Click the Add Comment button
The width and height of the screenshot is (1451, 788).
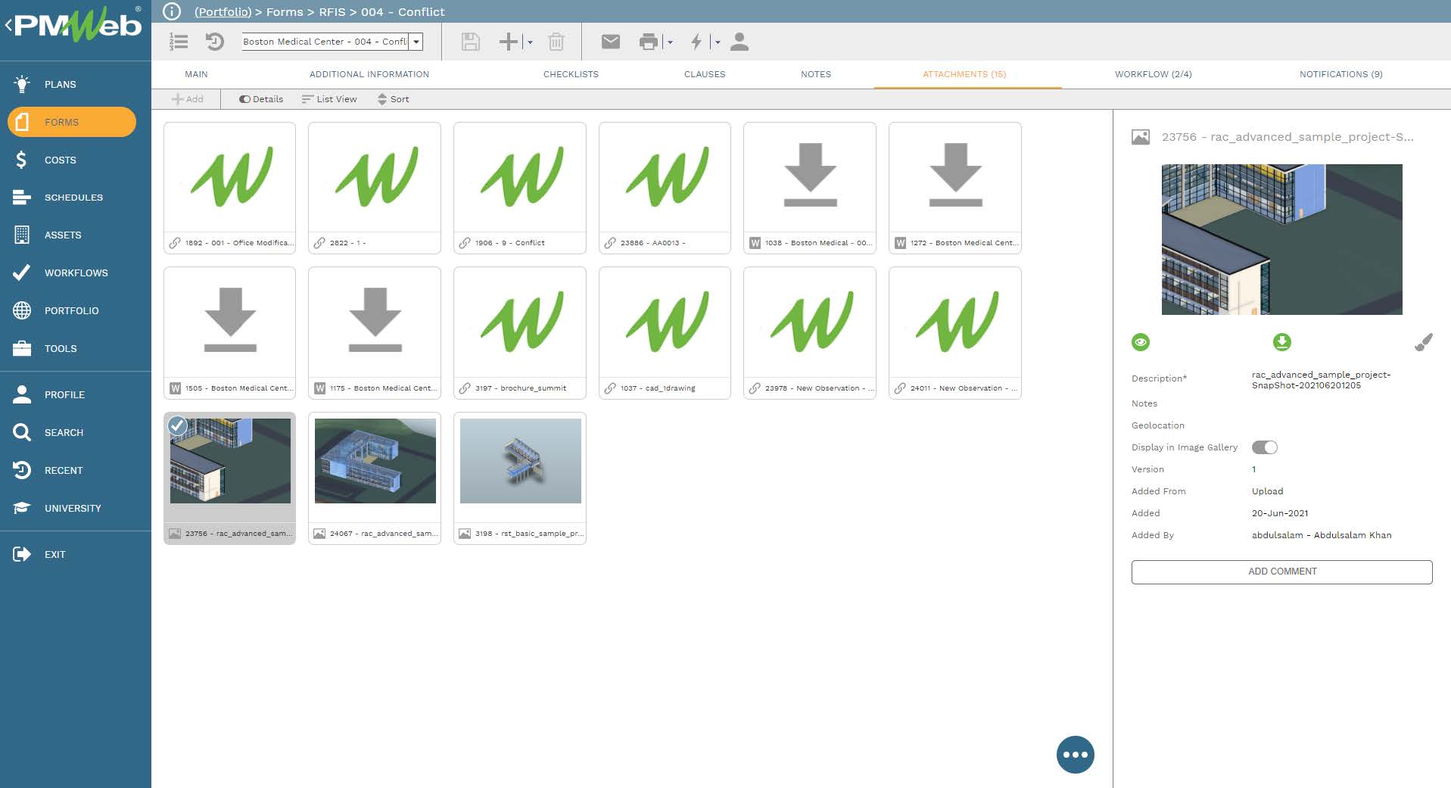[1282, 572]
